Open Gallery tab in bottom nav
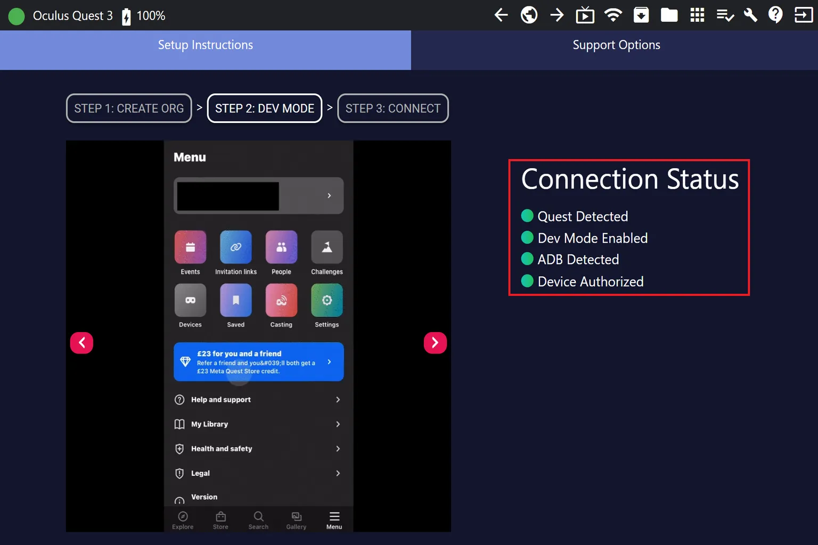 point(296,520)
